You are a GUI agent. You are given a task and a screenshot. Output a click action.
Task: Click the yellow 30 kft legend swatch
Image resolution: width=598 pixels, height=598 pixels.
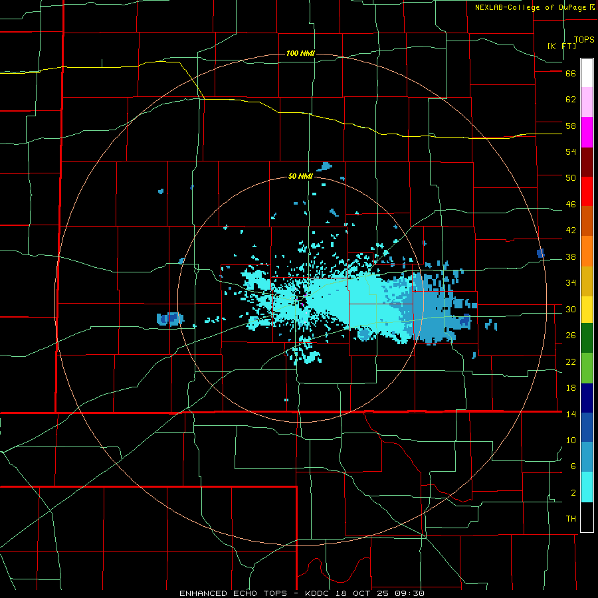click(x=587, y=310)
